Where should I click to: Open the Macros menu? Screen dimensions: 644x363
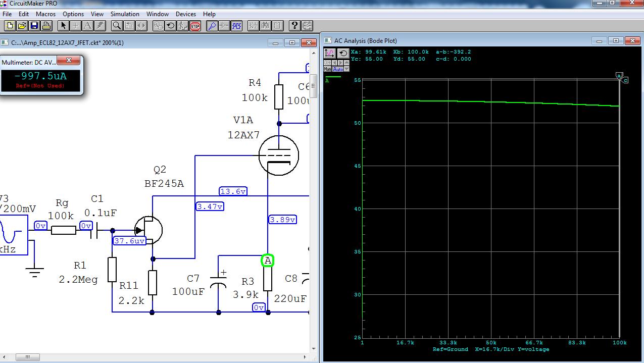46,14
